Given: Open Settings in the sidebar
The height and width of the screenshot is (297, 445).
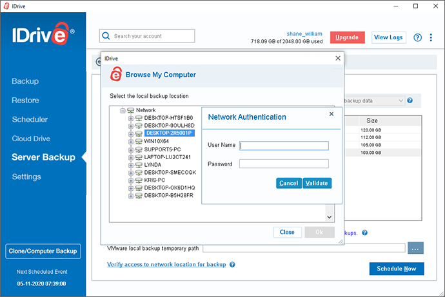Looking at the screenshot, I should tap(26, 177).
